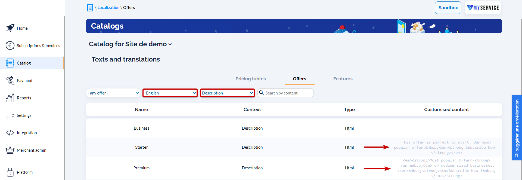Image resolution: width=522 pixels, height=180 pixels.
Task: Click the search magnifier icon
Action: [x=262, y=93]
